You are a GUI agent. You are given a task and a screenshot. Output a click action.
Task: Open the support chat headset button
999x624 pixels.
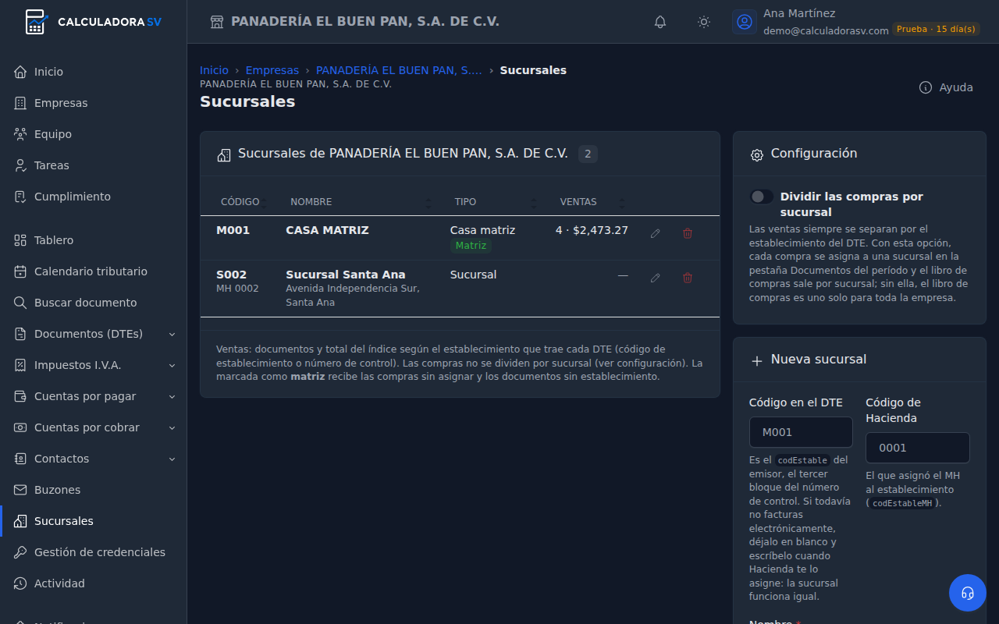point(968,593)
